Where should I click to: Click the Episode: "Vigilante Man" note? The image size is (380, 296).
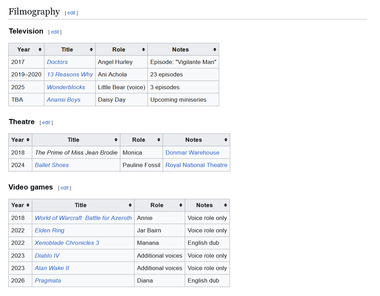183,62
